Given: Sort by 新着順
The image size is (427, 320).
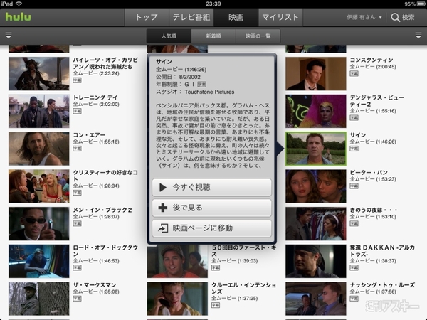Looking at the screenshot, I should (x=213, y=36).
